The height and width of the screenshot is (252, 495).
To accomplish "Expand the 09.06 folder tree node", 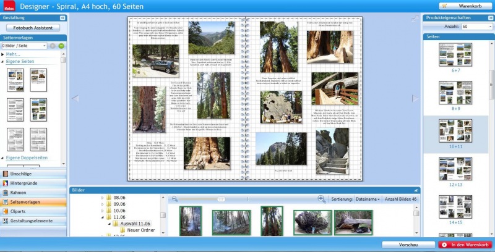I will pos(102,204).
